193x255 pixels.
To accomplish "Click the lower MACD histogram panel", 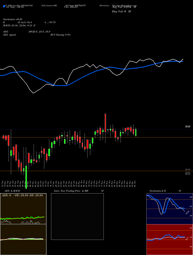I will pos(23,240).
